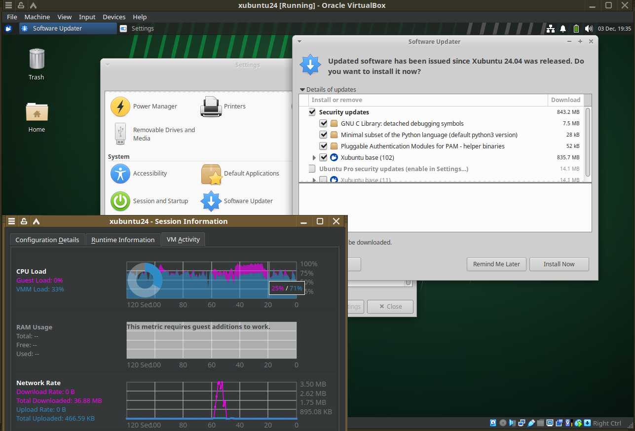
Task: Click the Download column header
Action: 565,100
